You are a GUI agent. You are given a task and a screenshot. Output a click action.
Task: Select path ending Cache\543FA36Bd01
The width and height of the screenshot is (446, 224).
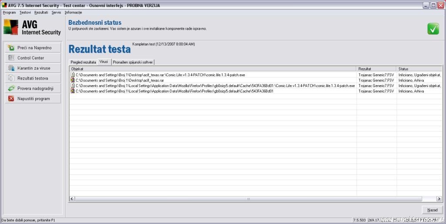click(x=174, y=91)
